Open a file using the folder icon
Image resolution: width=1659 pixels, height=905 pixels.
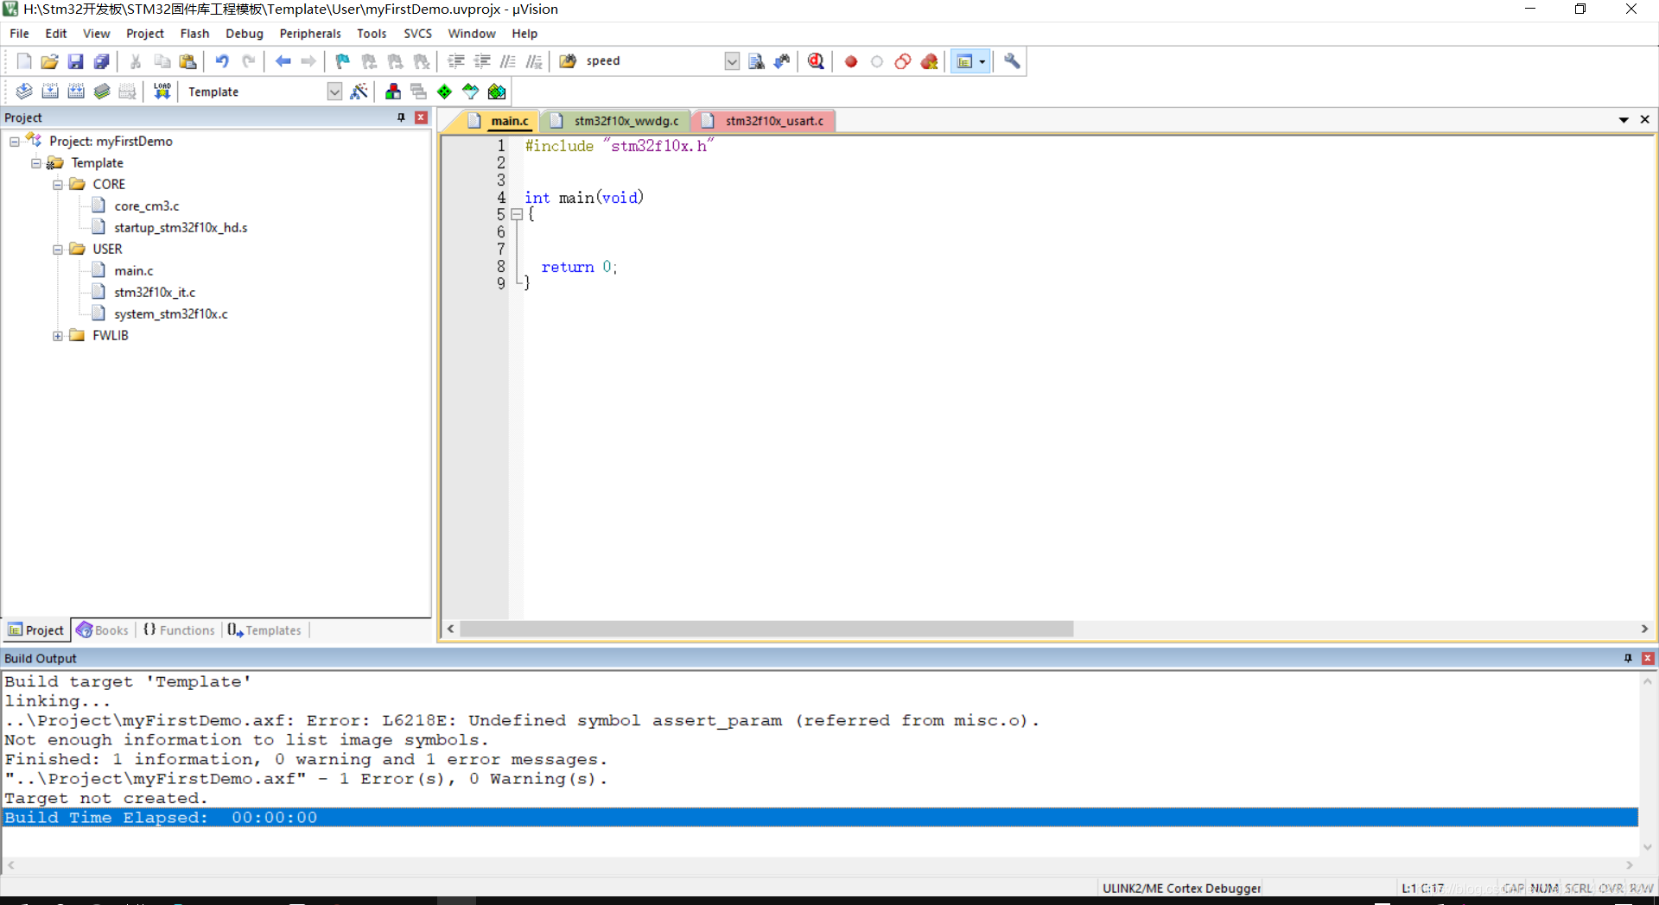(x=49, y=61)
